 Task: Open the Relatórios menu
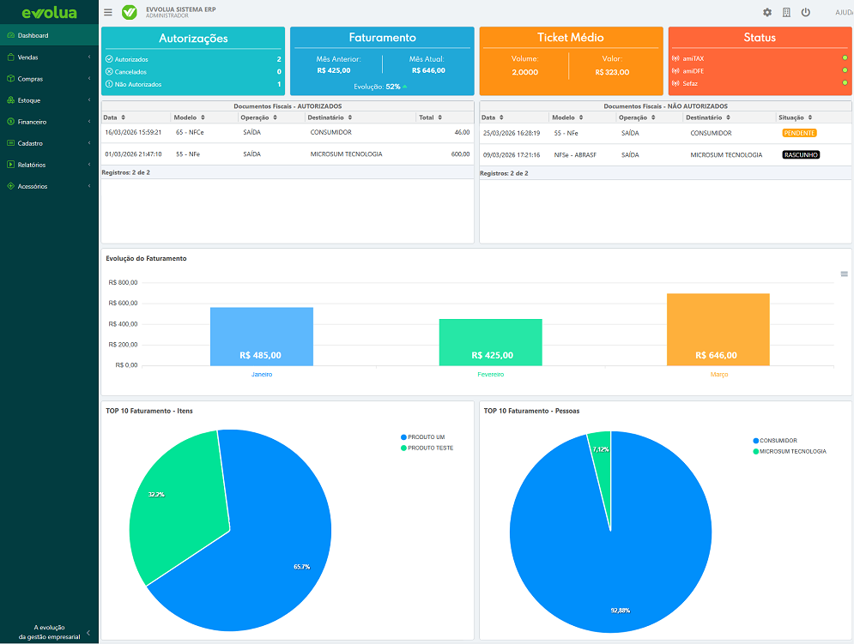pyautogui.click(x=49, y=165)
